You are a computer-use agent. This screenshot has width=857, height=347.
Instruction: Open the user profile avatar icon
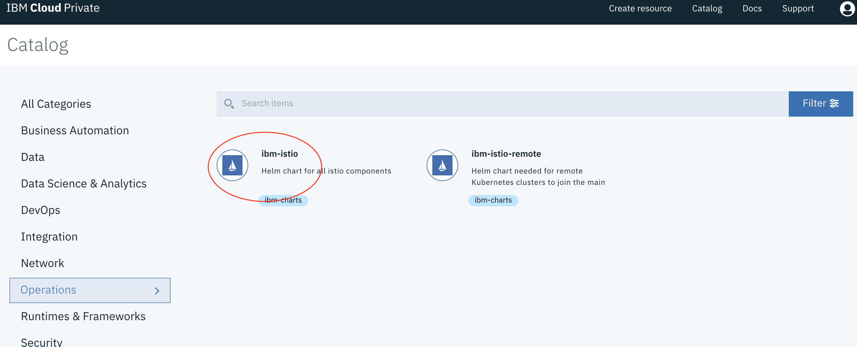[x=847, y=8]
